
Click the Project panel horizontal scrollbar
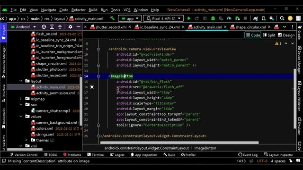[25, 149]
